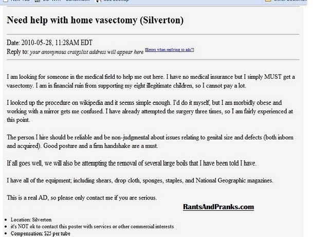This screenshot has height=237, width=329.
Task: Click the 'Need help with home vasectomy' heading
Action: [95, 21]
